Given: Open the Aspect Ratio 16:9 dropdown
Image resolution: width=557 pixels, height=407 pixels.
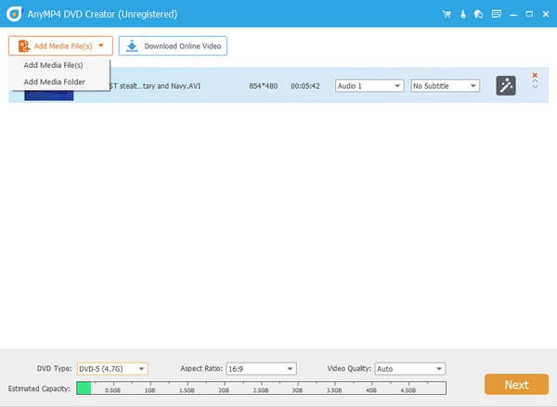Looking at the screenshot, I should [261, 369].
